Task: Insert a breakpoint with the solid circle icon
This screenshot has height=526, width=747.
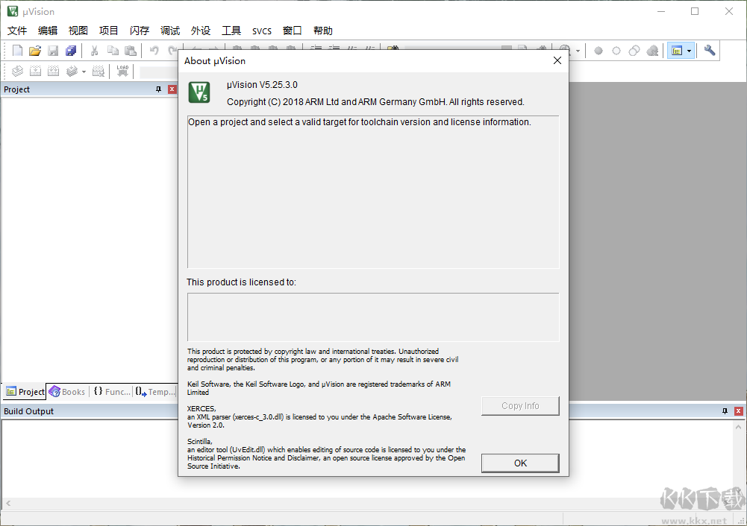Action: point(598,51)
